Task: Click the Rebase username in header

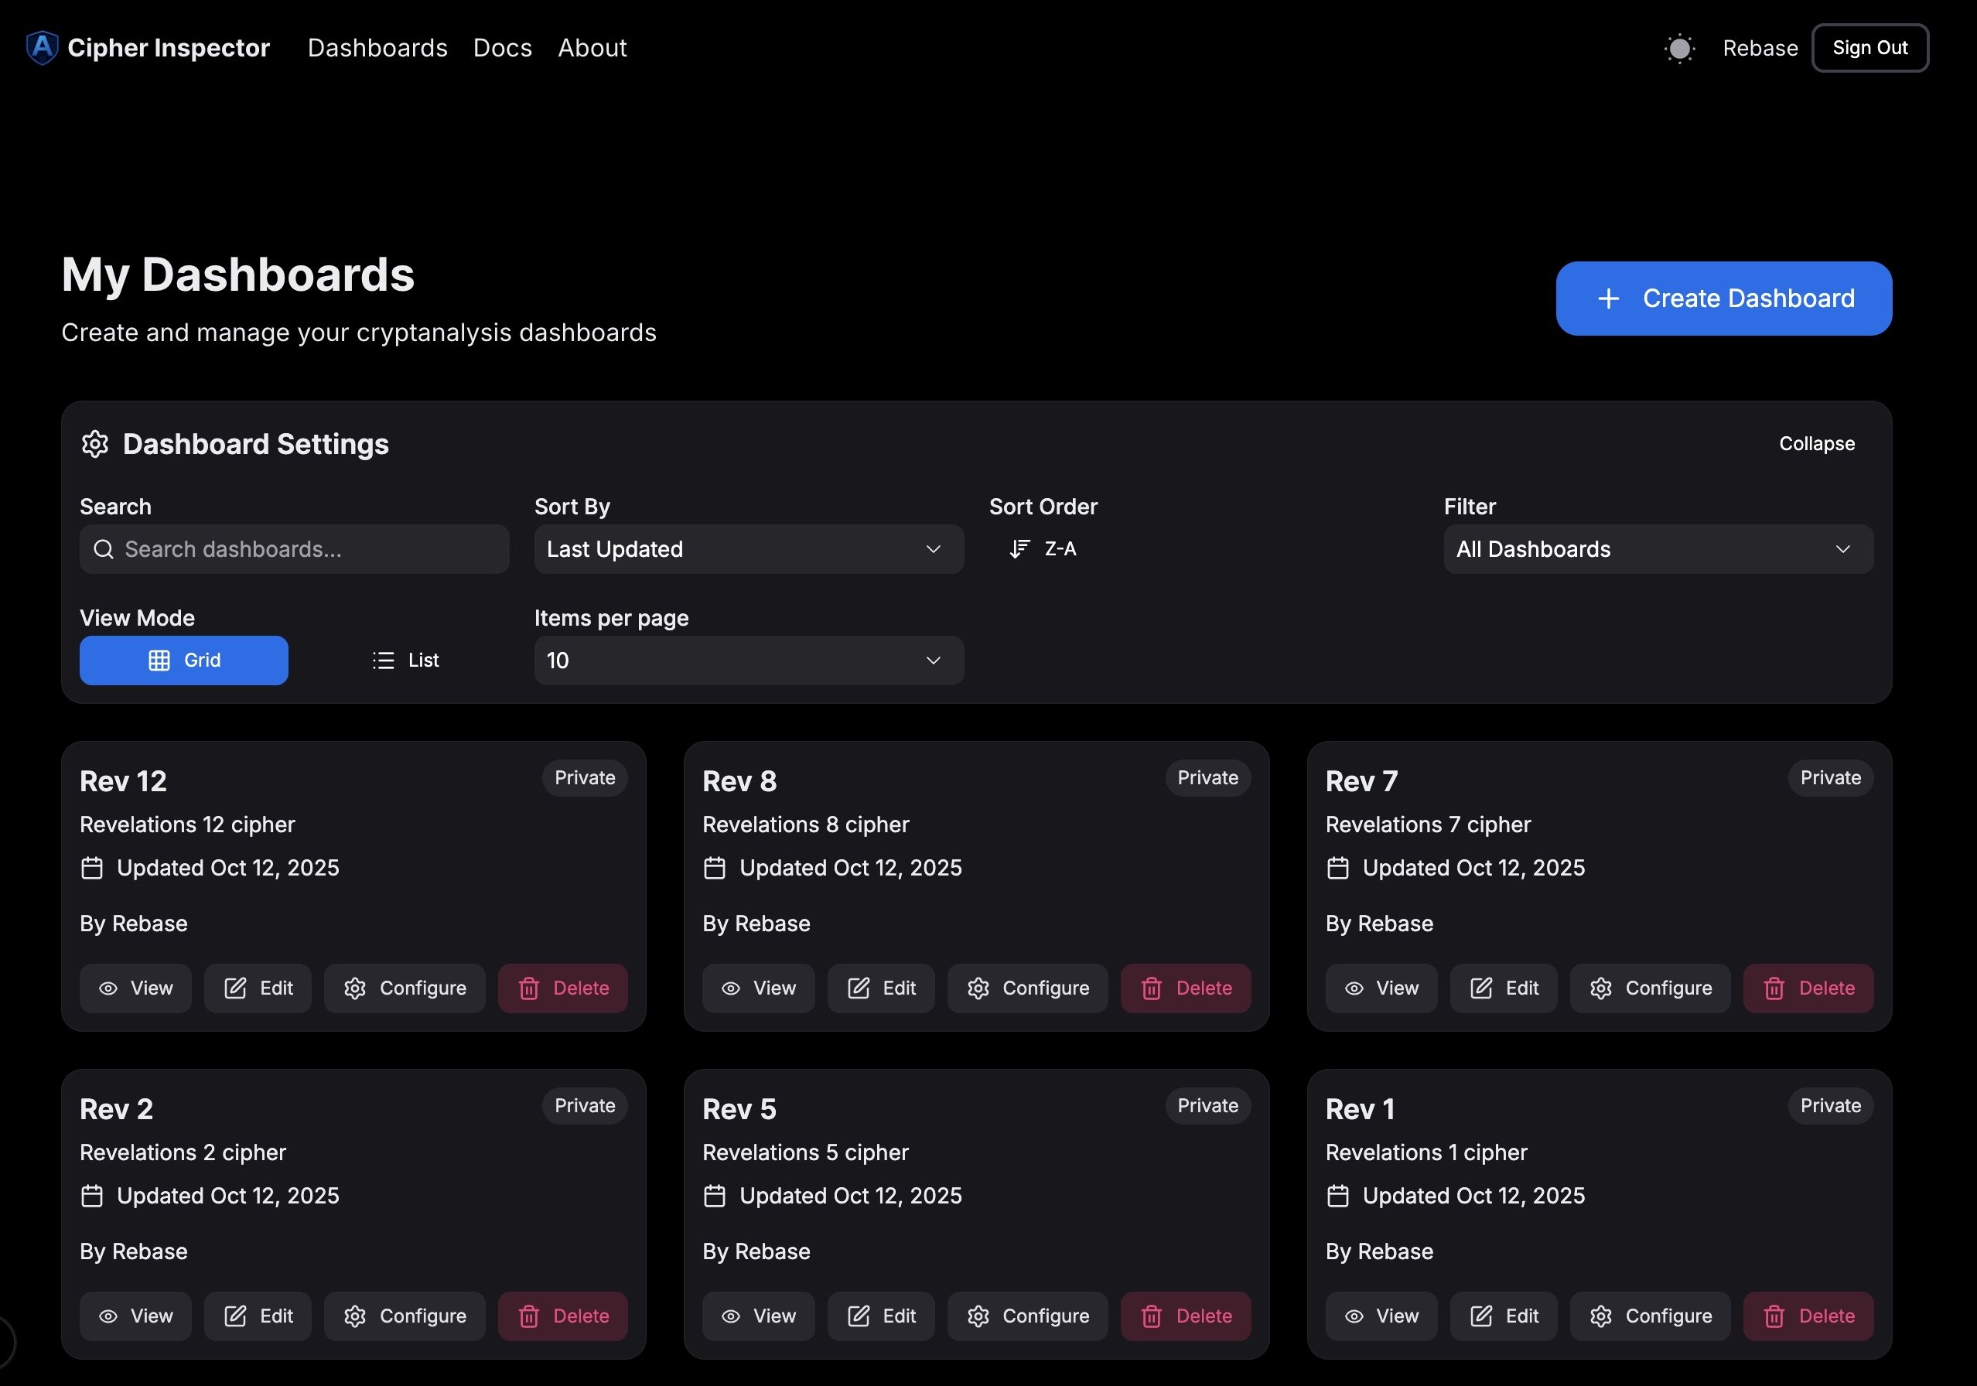Action: point(1760,48)
